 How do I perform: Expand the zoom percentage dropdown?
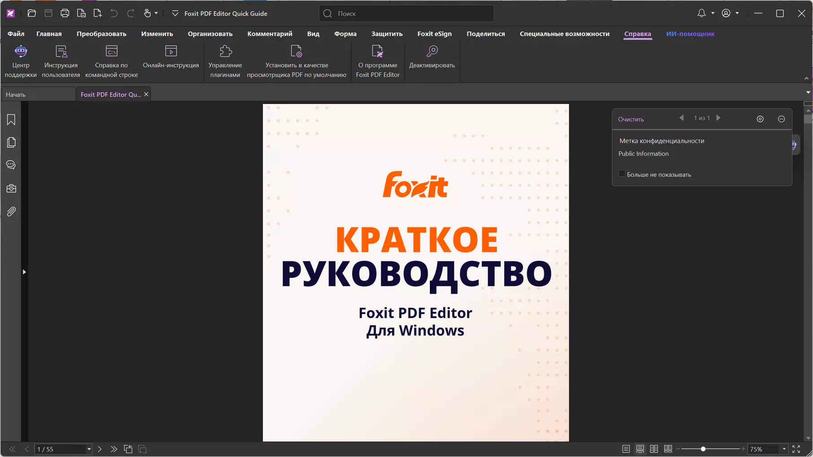[x=784, y=449]
